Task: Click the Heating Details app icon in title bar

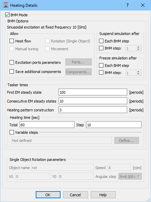Action: [x=5, y=5]
